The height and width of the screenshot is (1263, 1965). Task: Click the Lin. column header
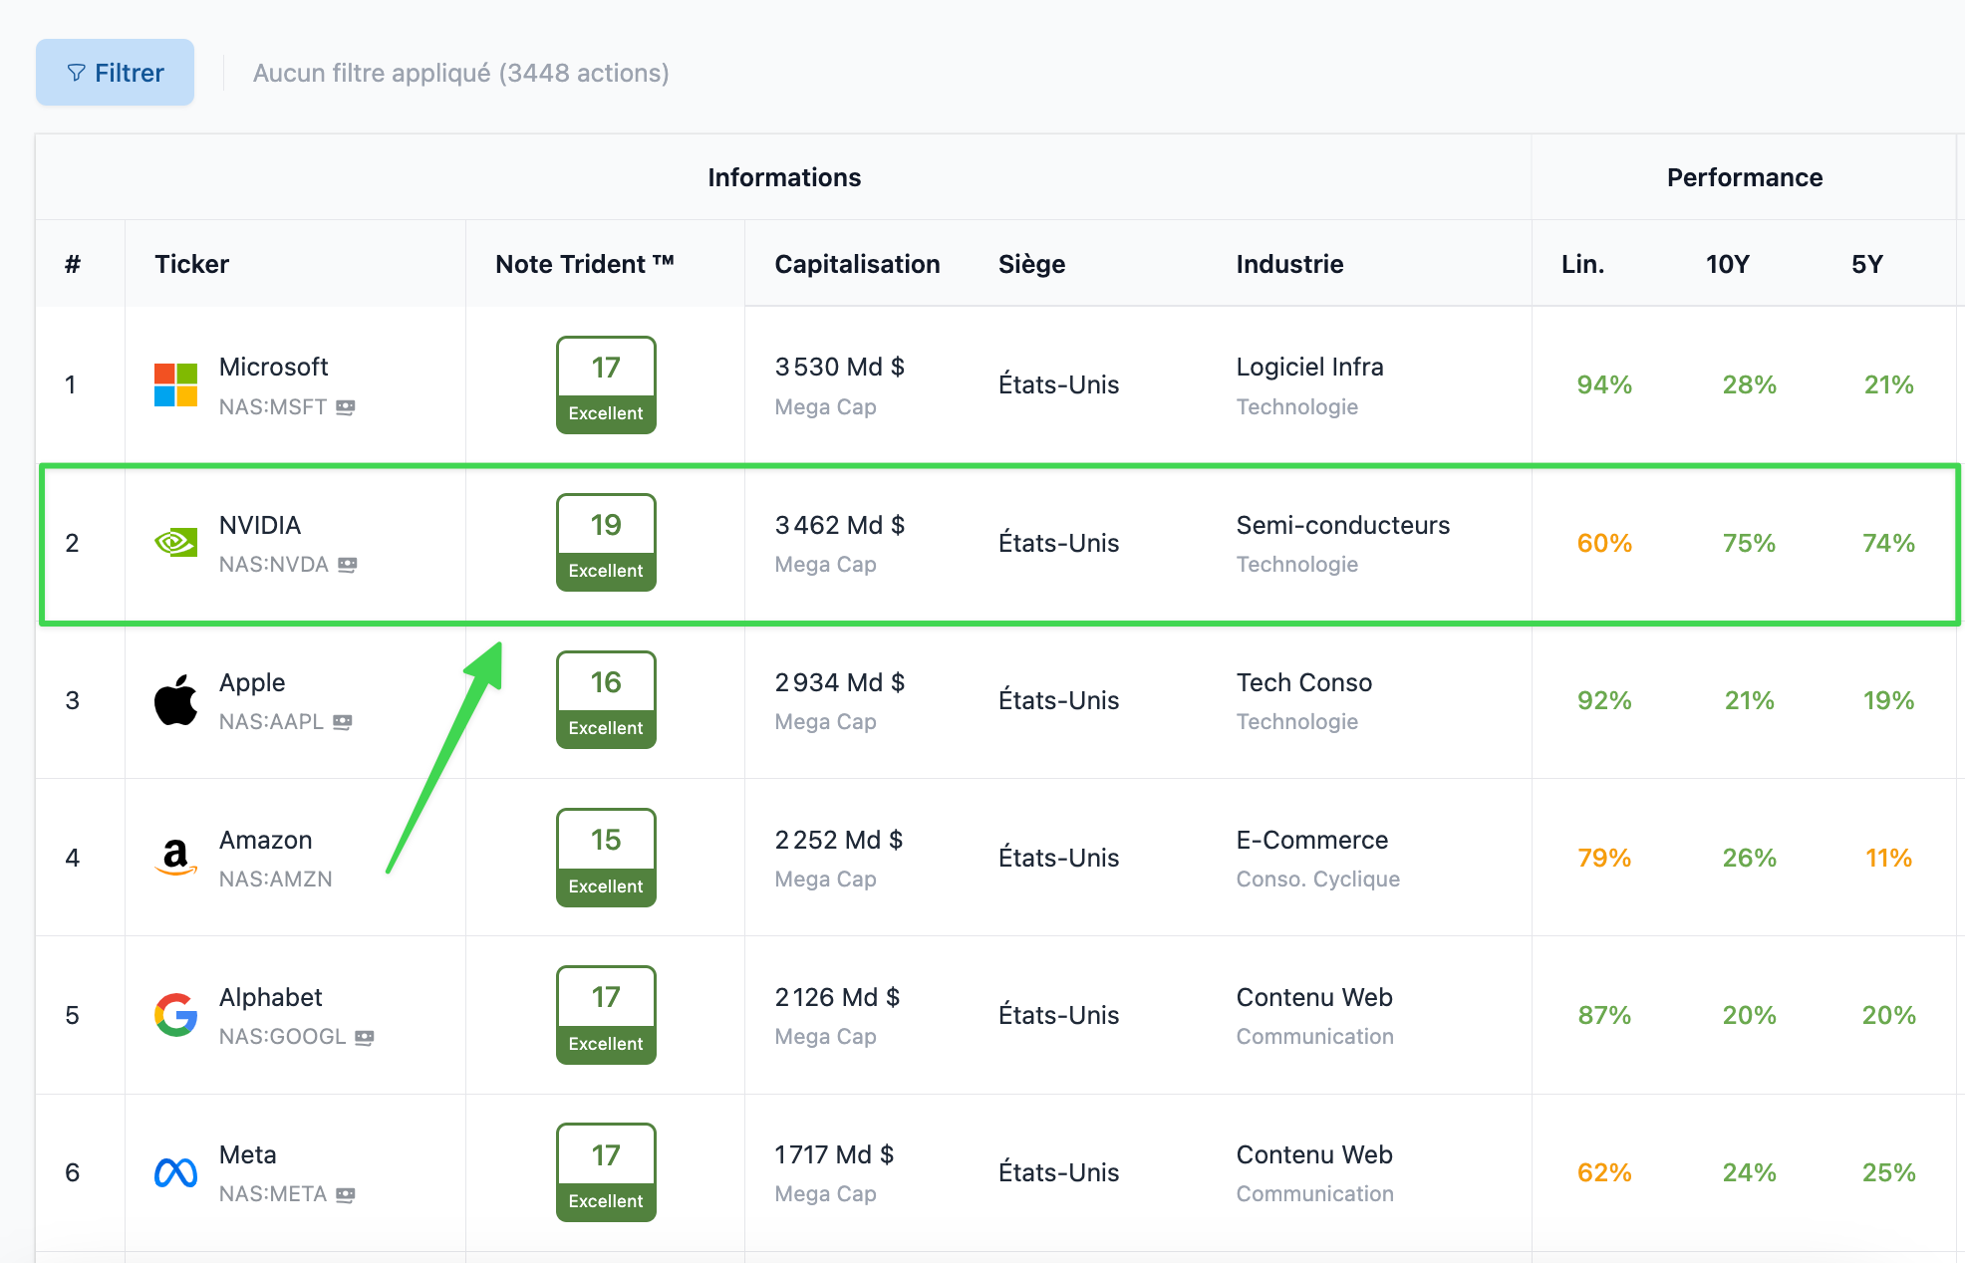click(x=1582, y=264)
